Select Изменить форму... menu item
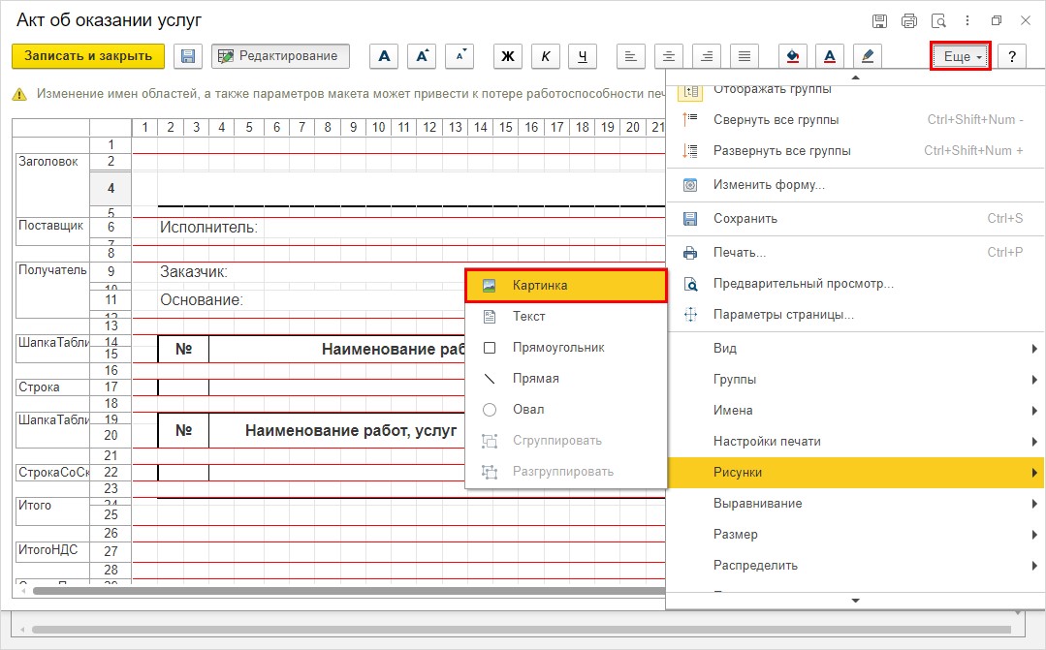 pyautogui.click(x=855, y=185)
